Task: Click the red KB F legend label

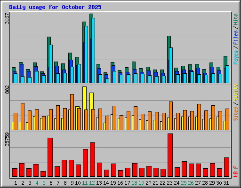Action: pos(236,172)
